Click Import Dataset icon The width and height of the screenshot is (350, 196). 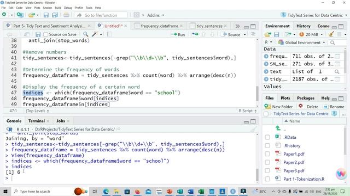288,34
